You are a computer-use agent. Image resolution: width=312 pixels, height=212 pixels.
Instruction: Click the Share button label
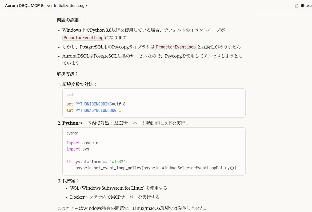306,6
